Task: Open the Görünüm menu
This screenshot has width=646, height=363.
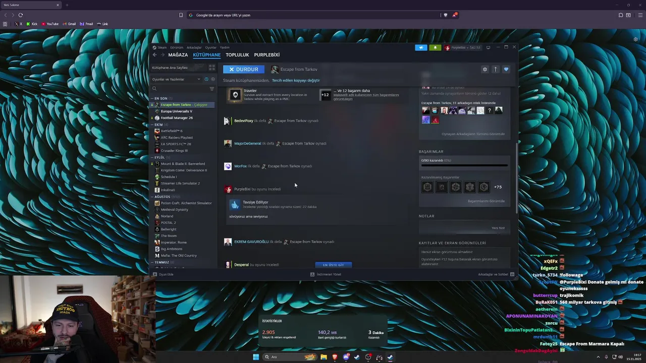Action: pos(177,47)
